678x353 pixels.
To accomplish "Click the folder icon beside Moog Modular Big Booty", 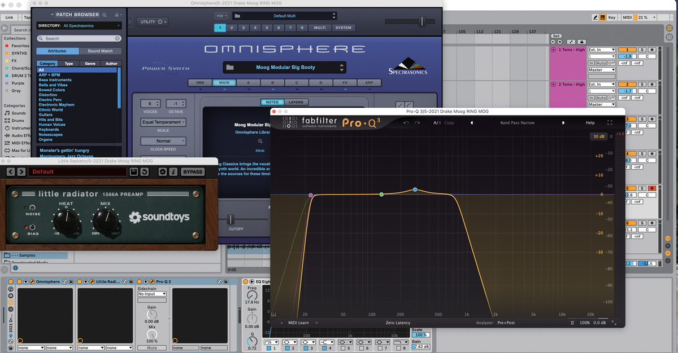I will [x=230, y=68].
